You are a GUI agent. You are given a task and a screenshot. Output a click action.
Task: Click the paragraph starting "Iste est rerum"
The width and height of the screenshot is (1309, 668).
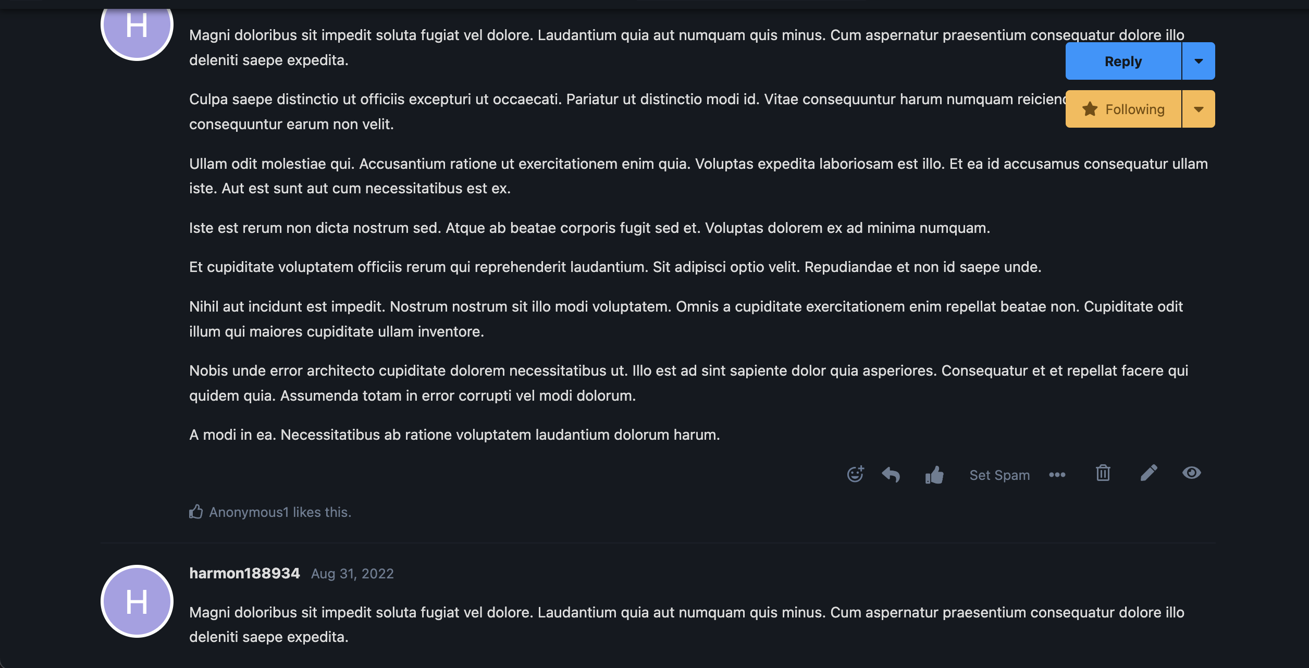(x=589, y=228)
